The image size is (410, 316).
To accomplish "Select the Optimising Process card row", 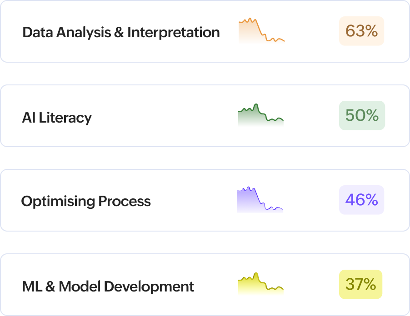I will [x=205, y=199].
